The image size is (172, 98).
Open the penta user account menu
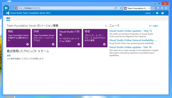click(148, 13)
